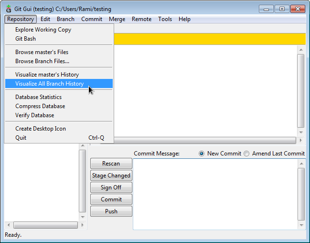This screenshot has height=243, width=310.
Task: Click the Push button
Action: click(x=111, y=211)
